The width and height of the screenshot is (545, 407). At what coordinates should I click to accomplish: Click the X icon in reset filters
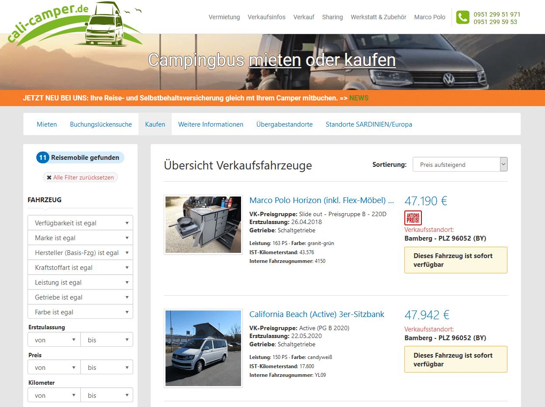point(49,178)
